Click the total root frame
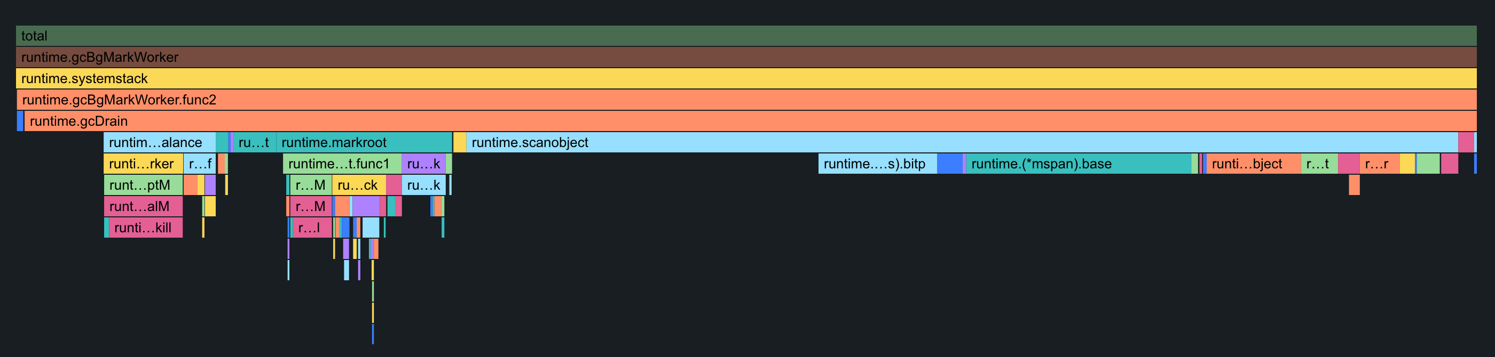The width and height of the screenshot is (1495, 357). [746, 36]
